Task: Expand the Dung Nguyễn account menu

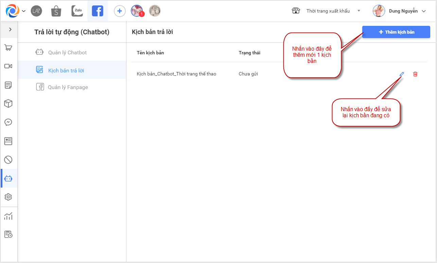Action: [424, 11]
